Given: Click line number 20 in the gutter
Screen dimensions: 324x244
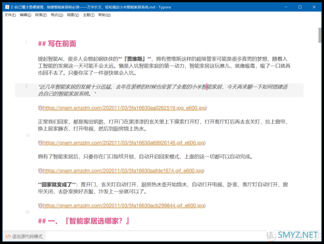Looking at the screenshot, I should [x=28, y=212].
